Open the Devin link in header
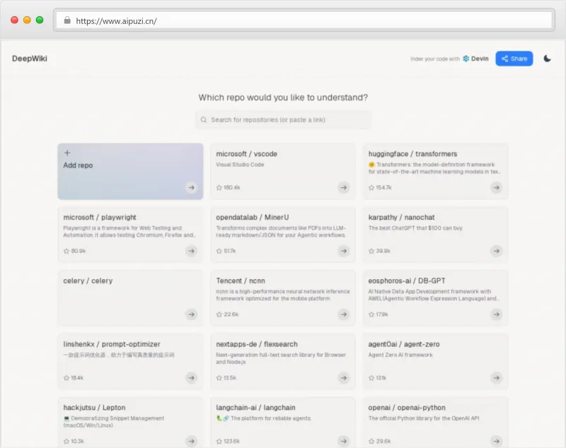 [x=475, y=59]
